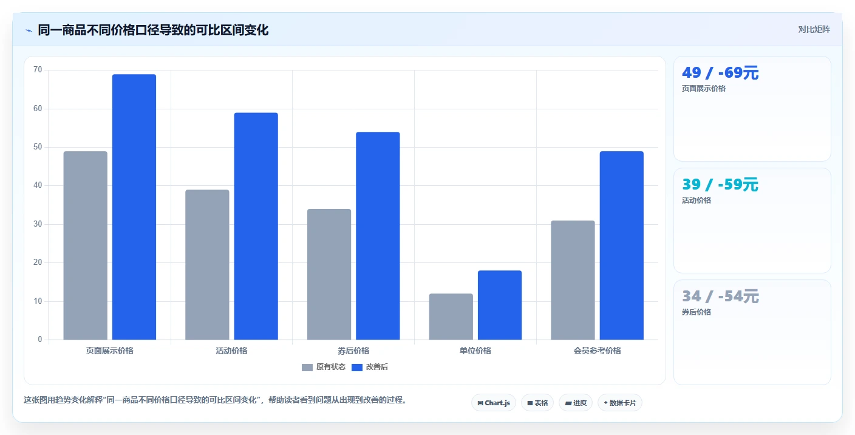Click the y-axis value 50

click(x=38, y=147)
